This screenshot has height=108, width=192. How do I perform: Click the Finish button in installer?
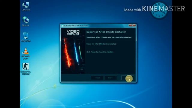[127, 78]
